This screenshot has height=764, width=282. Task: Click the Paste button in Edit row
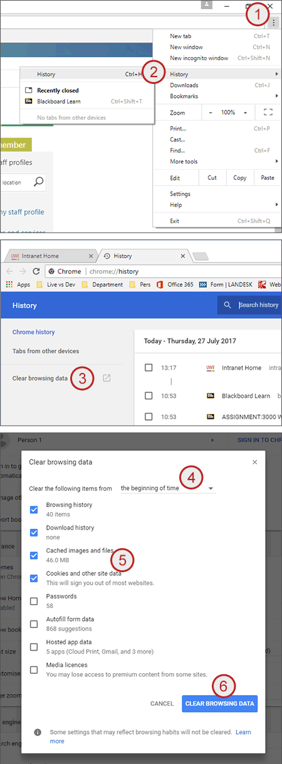point(268,178)
